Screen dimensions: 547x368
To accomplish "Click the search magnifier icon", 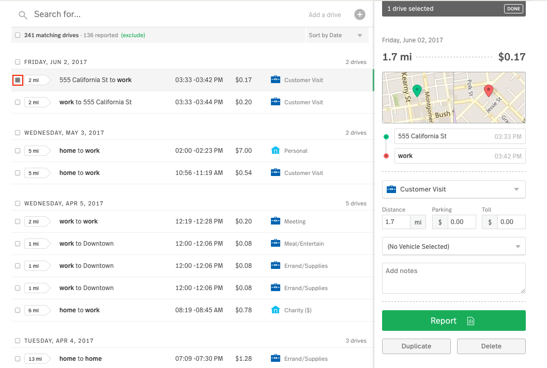I will point(23,15).
